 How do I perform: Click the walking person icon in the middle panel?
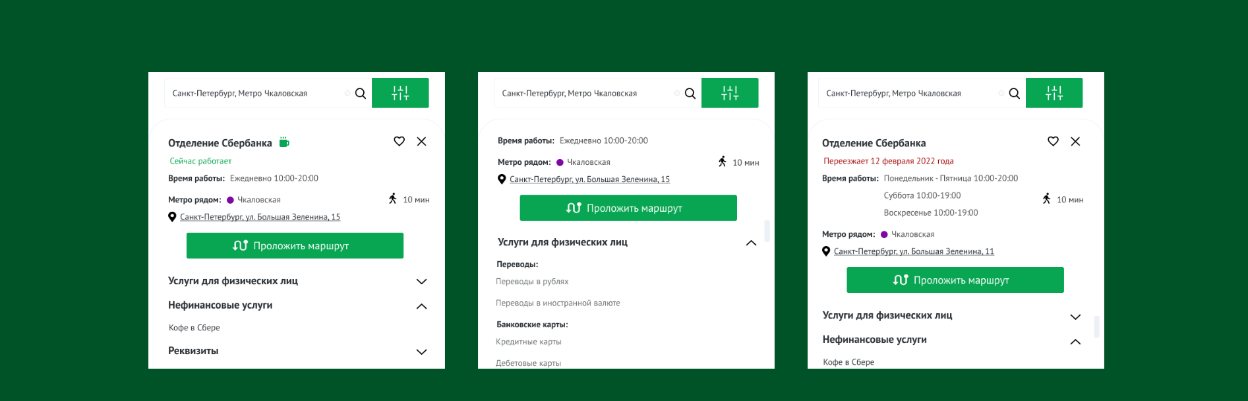point(723,162)
